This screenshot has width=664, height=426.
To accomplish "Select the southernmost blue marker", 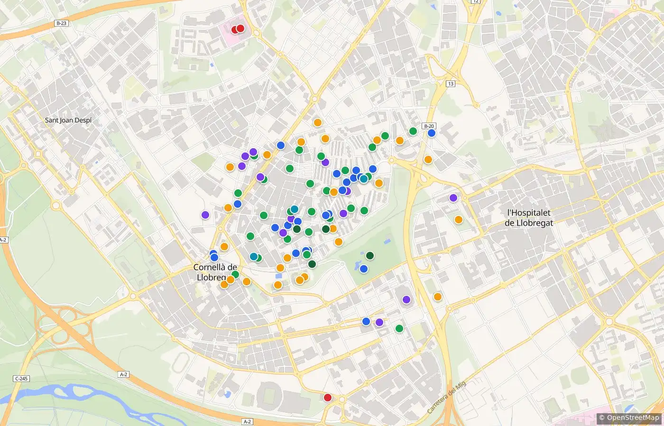I will 366,321.
